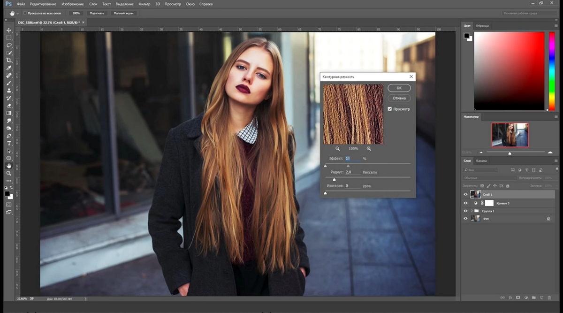Select the Type tool
Image resolution: width=563 pixels, height=313 pixels.
[8, 143]
